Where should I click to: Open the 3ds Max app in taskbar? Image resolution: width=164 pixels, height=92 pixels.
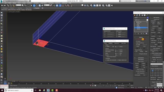pos(48,90)
